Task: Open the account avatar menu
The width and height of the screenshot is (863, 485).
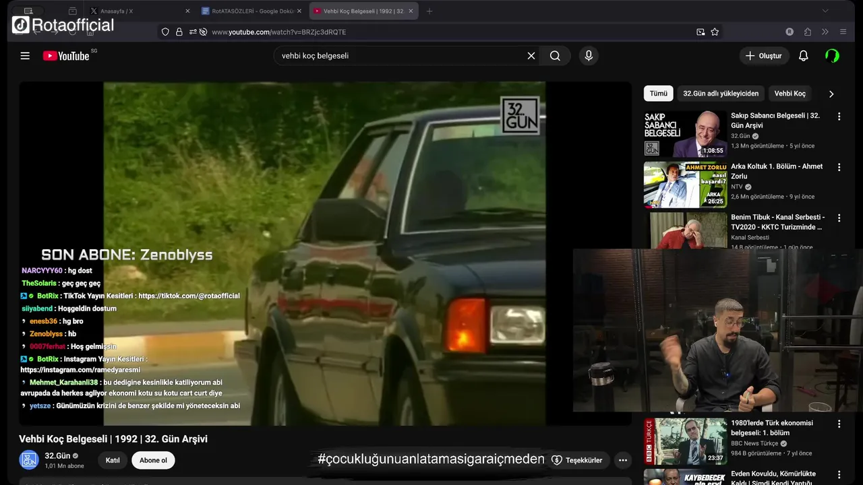Action: [832, 56]
